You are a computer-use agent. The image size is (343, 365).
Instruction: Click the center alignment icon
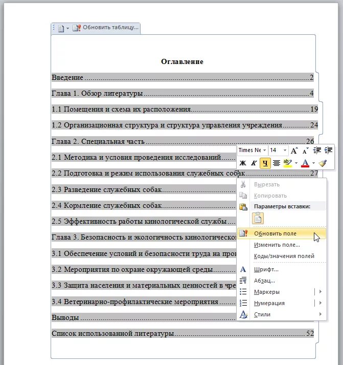coord(277,163)
